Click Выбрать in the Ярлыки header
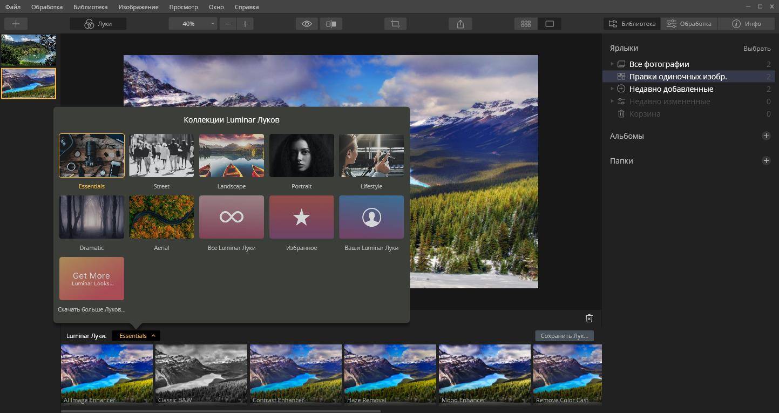 (x=757, y=49)
